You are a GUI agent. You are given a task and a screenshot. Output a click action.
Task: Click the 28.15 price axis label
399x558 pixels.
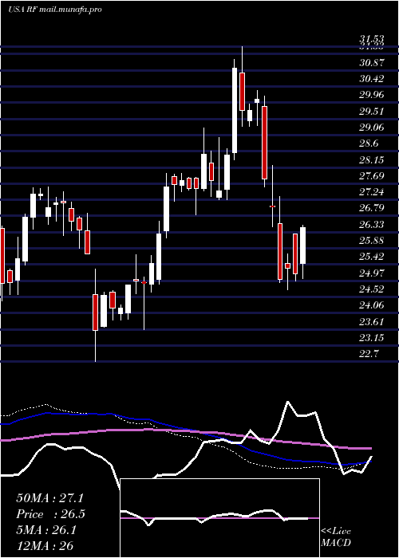coord(372,159)
